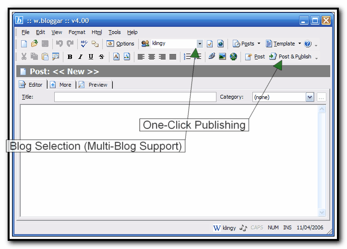Click the vertical scrollbar down arrow in editor
Image resolution: width=347 pixels, height=249 pixels.
[x=322, y=212]
